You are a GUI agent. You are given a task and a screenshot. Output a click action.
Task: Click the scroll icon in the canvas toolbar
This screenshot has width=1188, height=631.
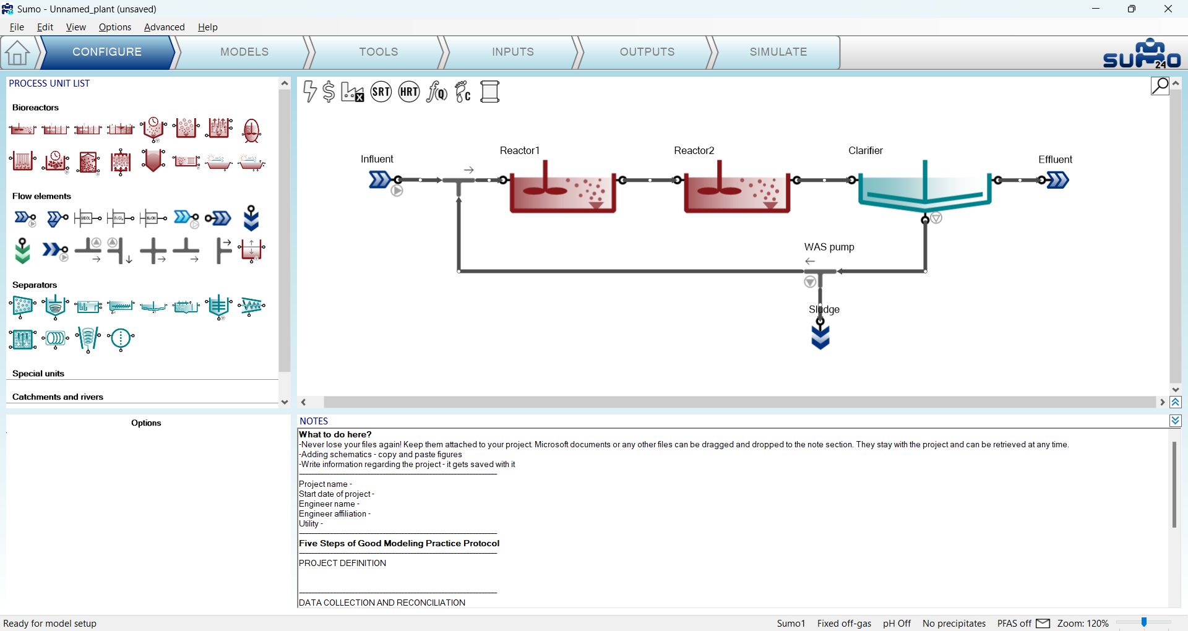[490, 92]
